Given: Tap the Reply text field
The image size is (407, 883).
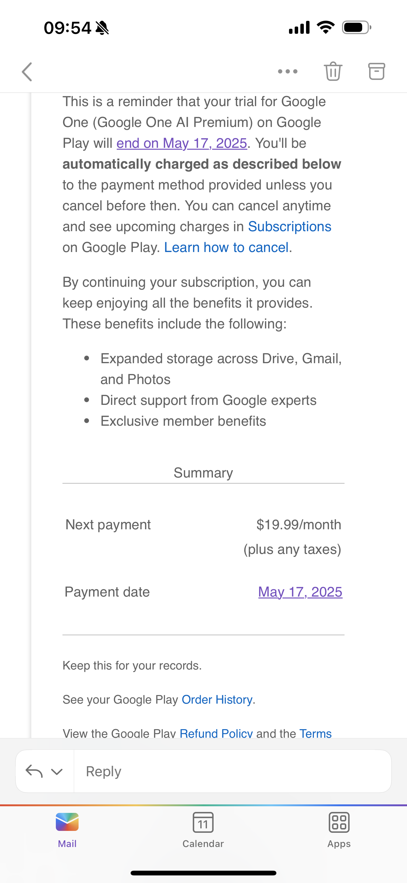Looking at the screenshot, I should pyautogui.click(x=233, y=771).
